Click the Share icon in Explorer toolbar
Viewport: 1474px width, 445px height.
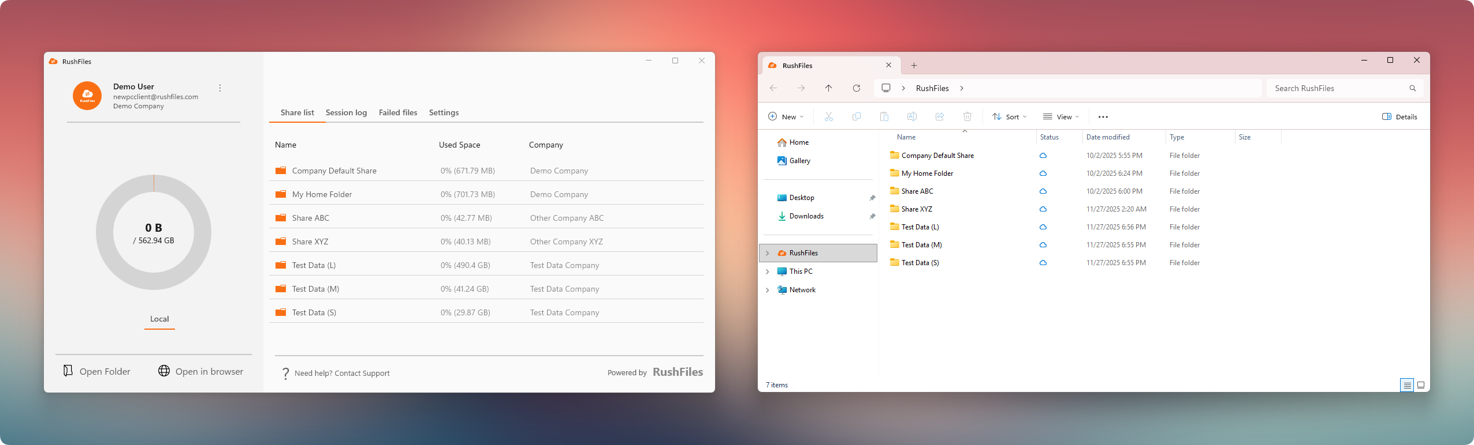940,116
